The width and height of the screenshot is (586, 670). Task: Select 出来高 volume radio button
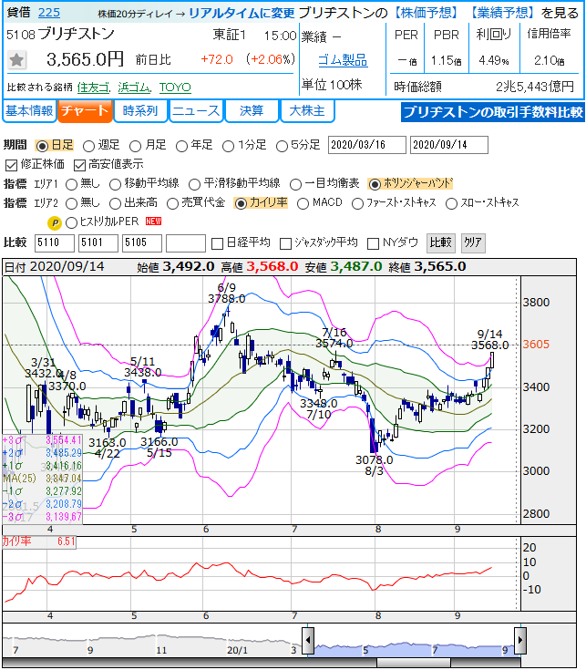[x=115, y=204]
